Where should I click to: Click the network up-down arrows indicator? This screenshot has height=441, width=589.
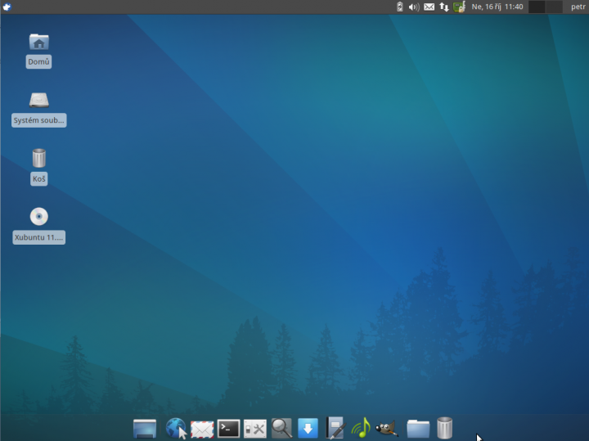click(444, 7)
